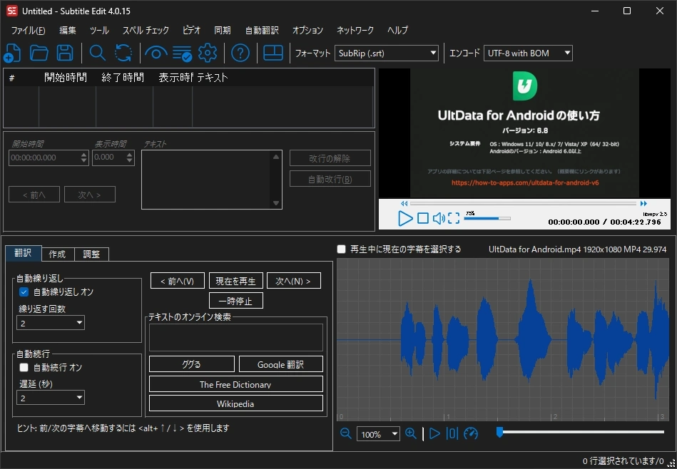Zoom out the waveform
Image resolution: width=677 pixels, height=469 pixels.
[346, 433]
